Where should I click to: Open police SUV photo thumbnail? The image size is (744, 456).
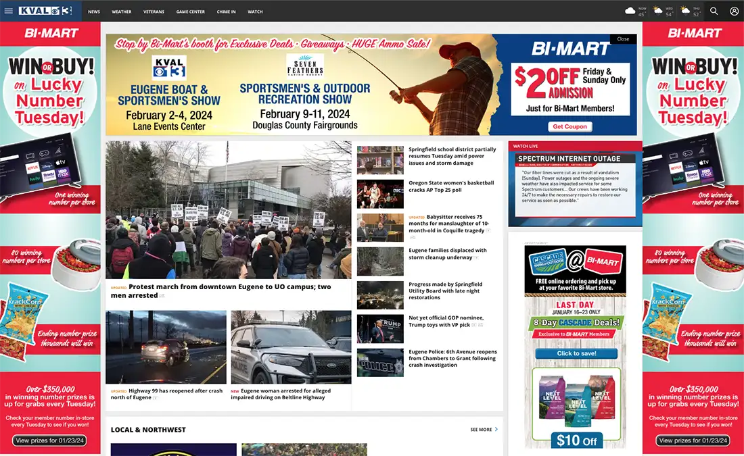coord(291,347)
